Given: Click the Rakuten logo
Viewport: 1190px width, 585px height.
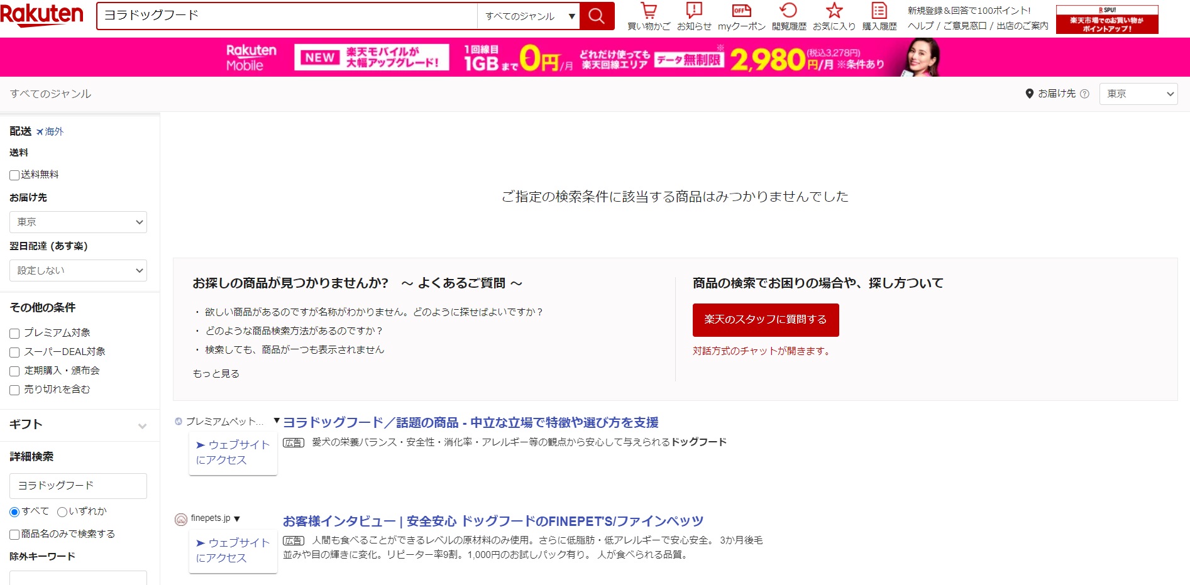Looking at the screenshot, I should click(x=42, y=15).
